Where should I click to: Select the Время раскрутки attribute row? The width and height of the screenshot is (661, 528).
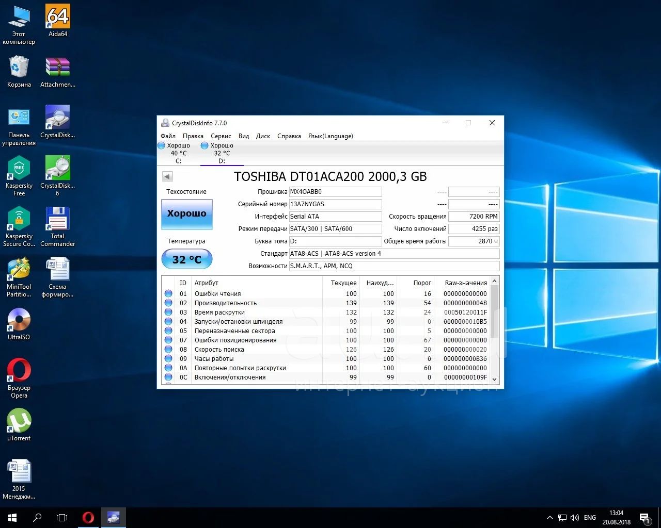(x=325, y=312)
